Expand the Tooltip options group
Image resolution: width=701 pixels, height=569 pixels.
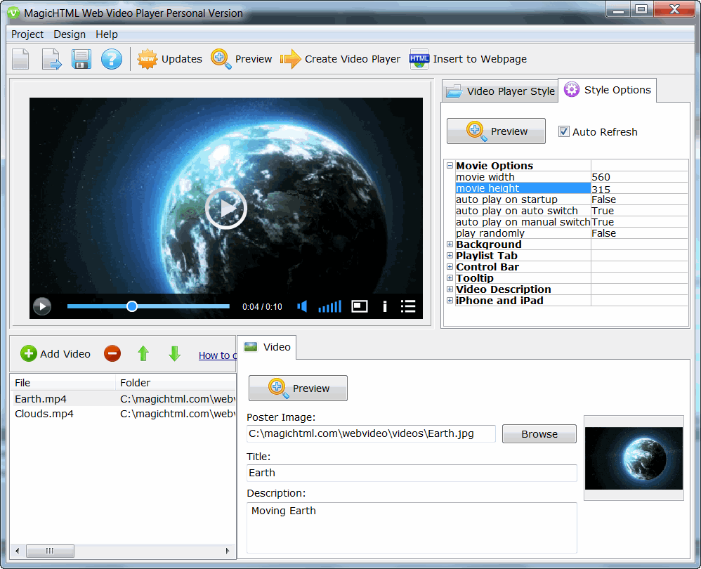pyautogui.click(x=450, y=277)
